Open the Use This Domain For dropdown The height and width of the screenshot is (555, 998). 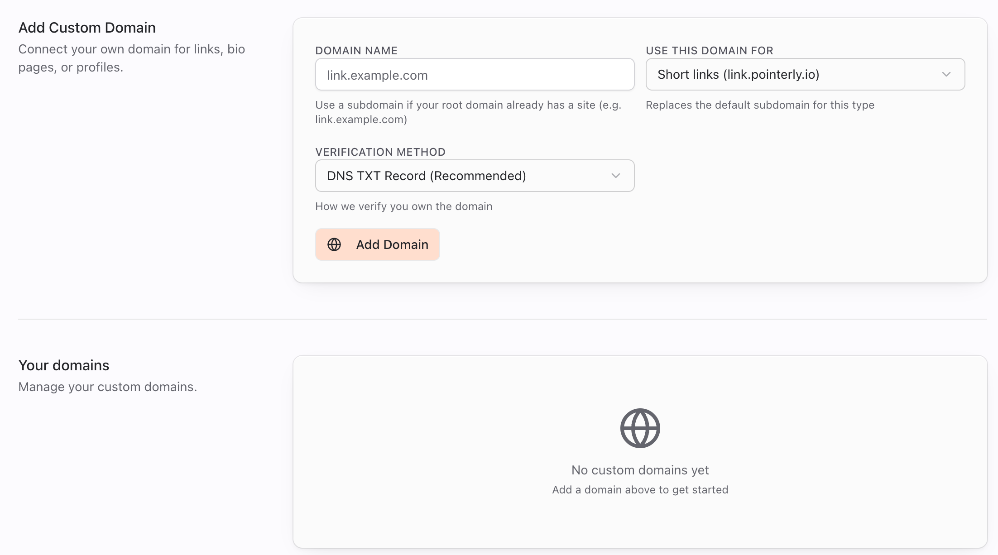pyautogui.click(x=805, y=74)
